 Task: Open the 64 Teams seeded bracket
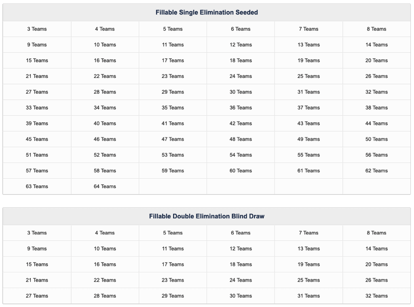(x=105, y=186)
